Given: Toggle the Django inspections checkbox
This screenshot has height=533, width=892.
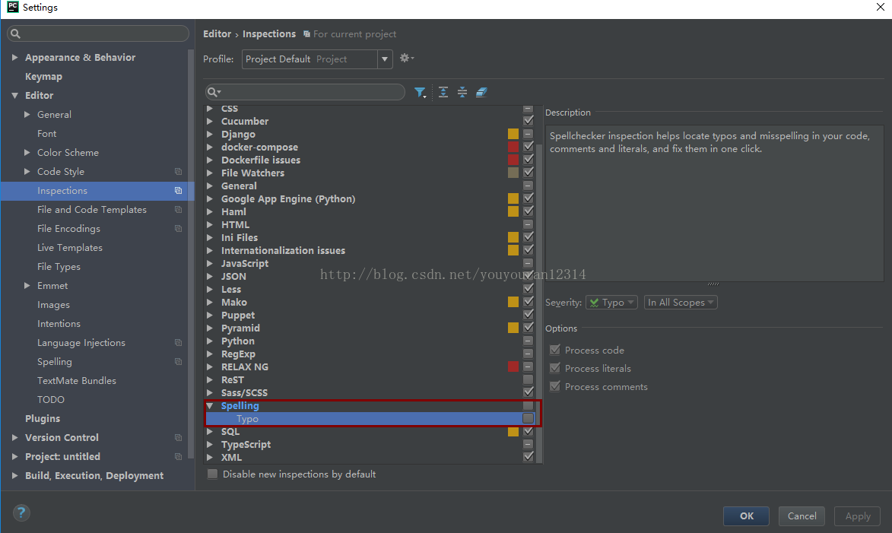Looking at the screenshot, I should pyautogui.click(x=528, y=134).
